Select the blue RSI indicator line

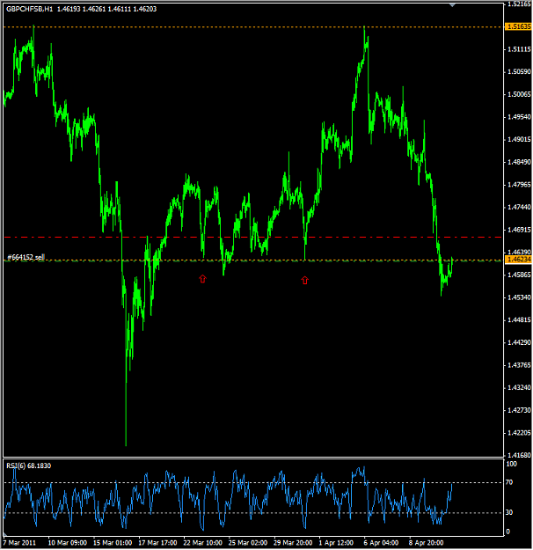tap(228, 498)
